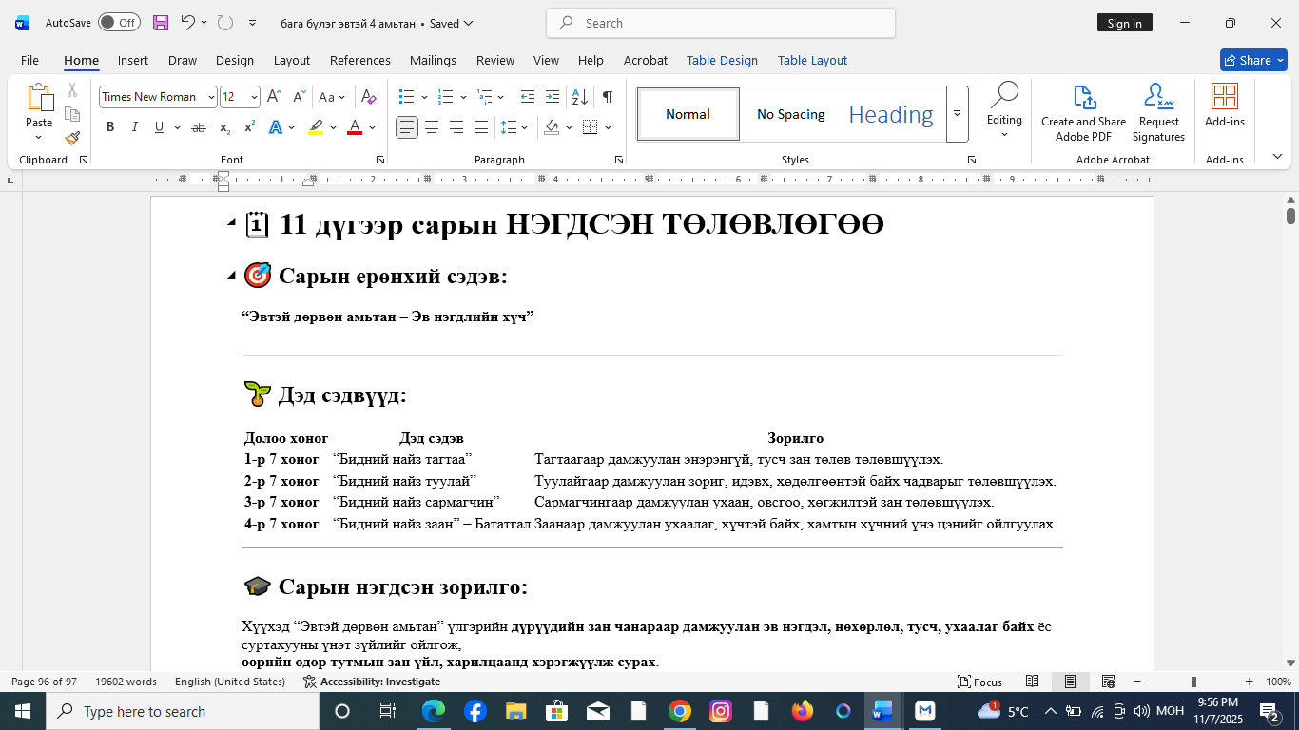Open the References ribbon tab

pos(359,60)
